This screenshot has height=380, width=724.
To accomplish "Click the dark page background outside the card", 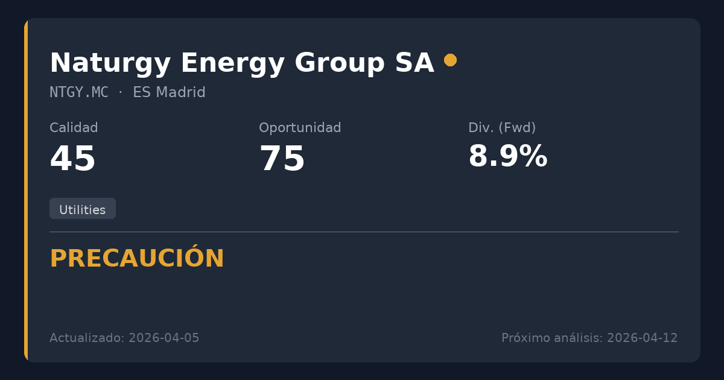I will point(362,8).
